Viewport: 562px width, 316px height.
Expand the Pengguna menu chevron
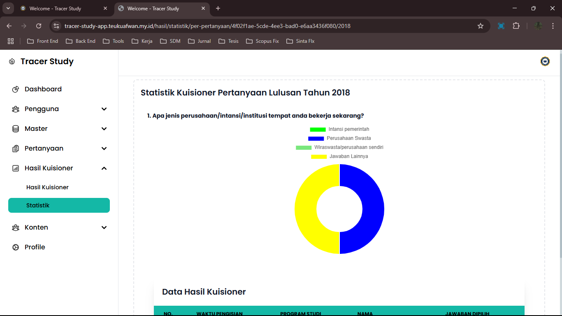coord(104,109)
